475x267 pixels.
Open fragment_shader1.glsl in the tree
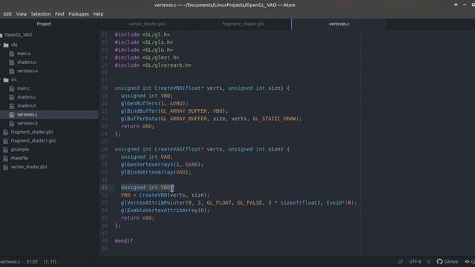pos(33,141)
